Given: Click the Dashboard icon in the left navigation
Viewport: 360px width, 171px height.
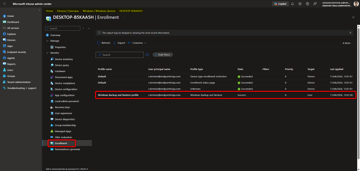Looking at the screenshot, I should [x=4, y=22].
